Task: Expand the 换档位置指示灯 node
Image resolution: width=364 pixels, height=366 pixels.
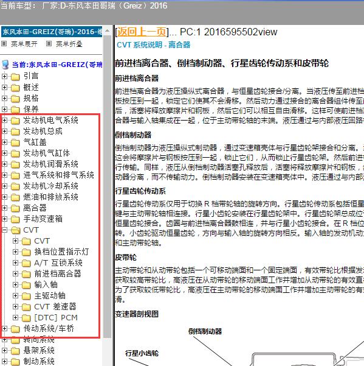Action: [x=15, y=252]
